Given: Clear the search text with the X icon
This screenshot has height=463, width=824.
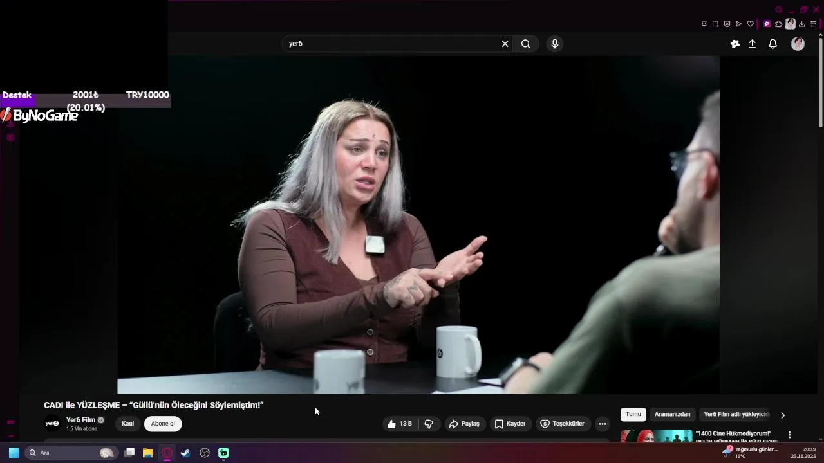Looking at the screenshot, I should click(x=505, y=44).
